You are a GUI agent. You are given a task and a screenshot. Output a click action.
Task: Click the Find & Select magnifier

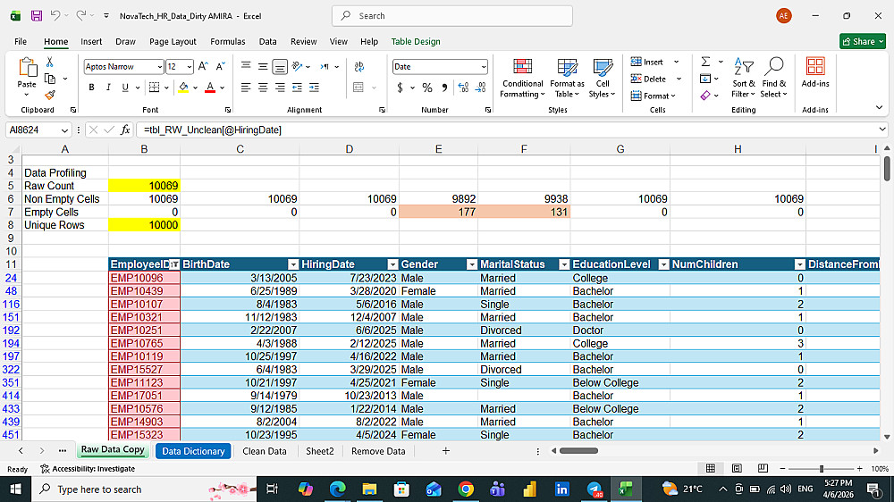coord(773,79)
